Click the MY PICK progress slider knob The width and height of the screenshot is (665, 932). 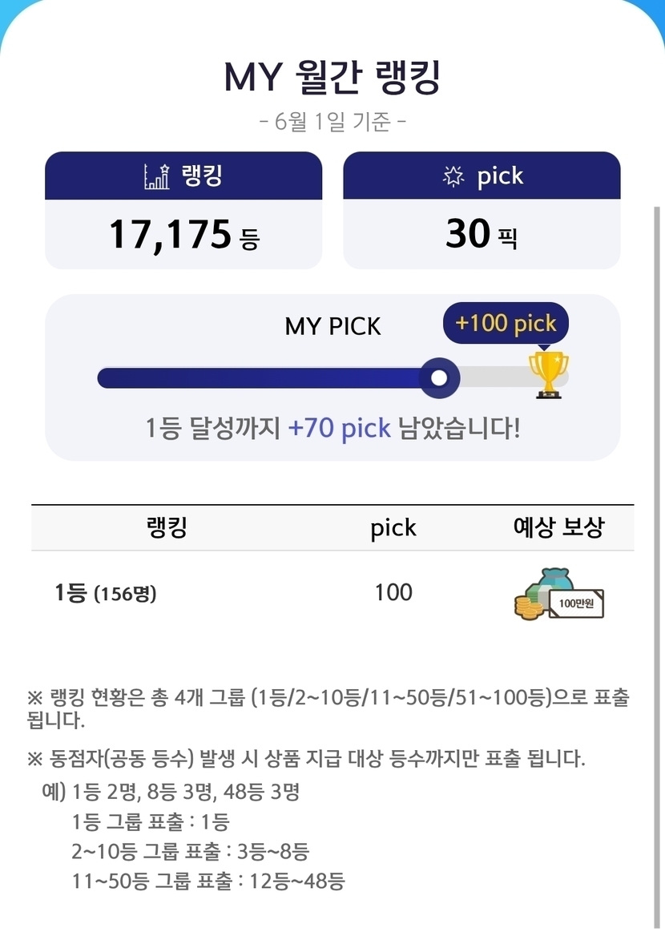click(x=439, y=377)
